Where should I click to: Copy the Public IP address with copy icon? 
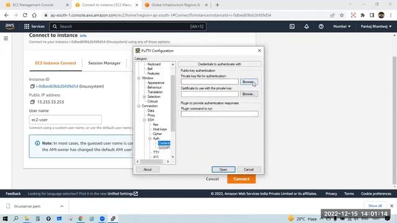point(32,102)
